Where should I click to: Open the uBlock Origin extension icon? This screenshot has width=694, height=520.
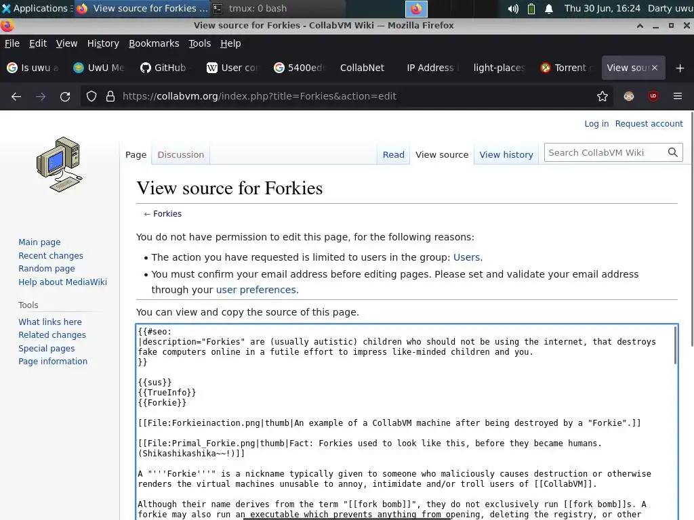(x=653, y=96)
